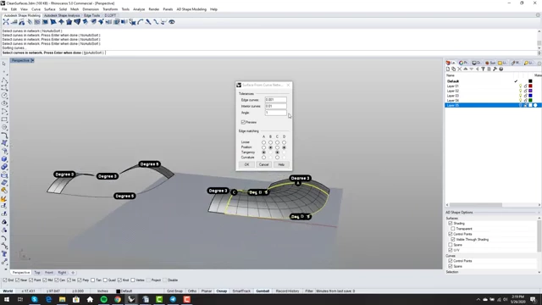The height and width of the screenshot is (305, 542).
Task: Open File Explorer from the taskbar
Action: coord(62,299)
